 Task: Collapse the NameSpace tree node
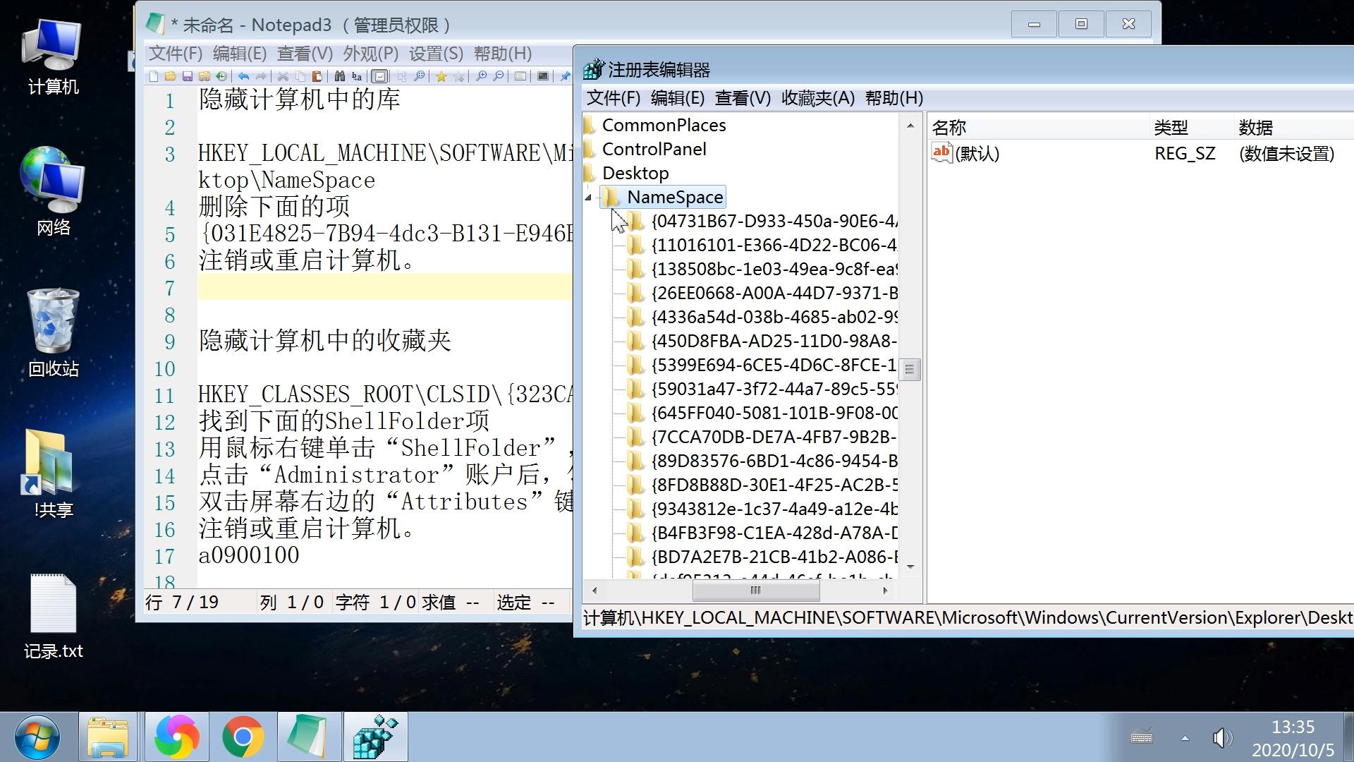pyautogui.click(x=588, y=198)
